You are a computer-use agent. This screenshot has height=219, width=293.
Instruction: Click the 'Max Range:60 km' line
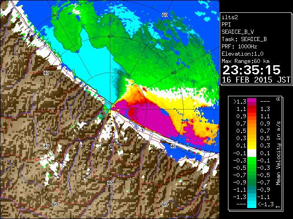coord(245,61)
